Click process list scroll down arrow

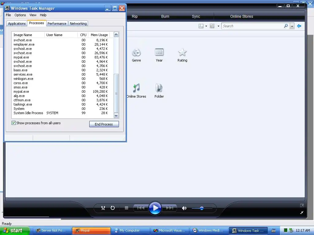[116, 115]
